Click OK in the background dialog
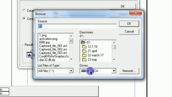 (x=123, y=6)
